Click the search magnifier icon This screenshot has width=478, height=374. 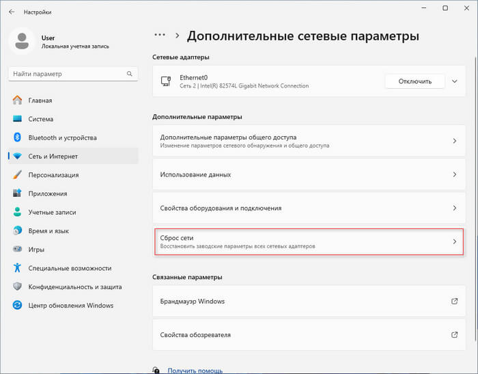click(130, 74)
